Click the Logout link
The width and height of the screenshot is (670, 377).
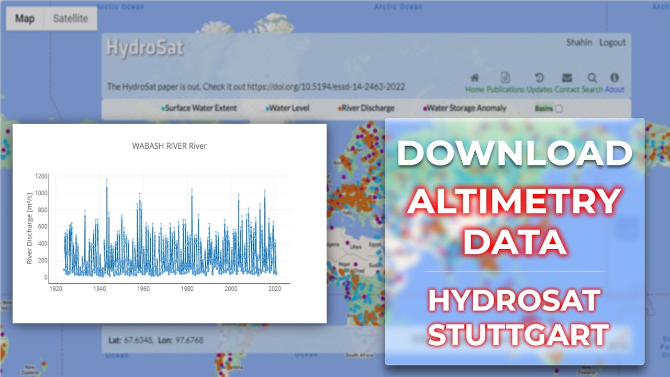pos(612,42)
